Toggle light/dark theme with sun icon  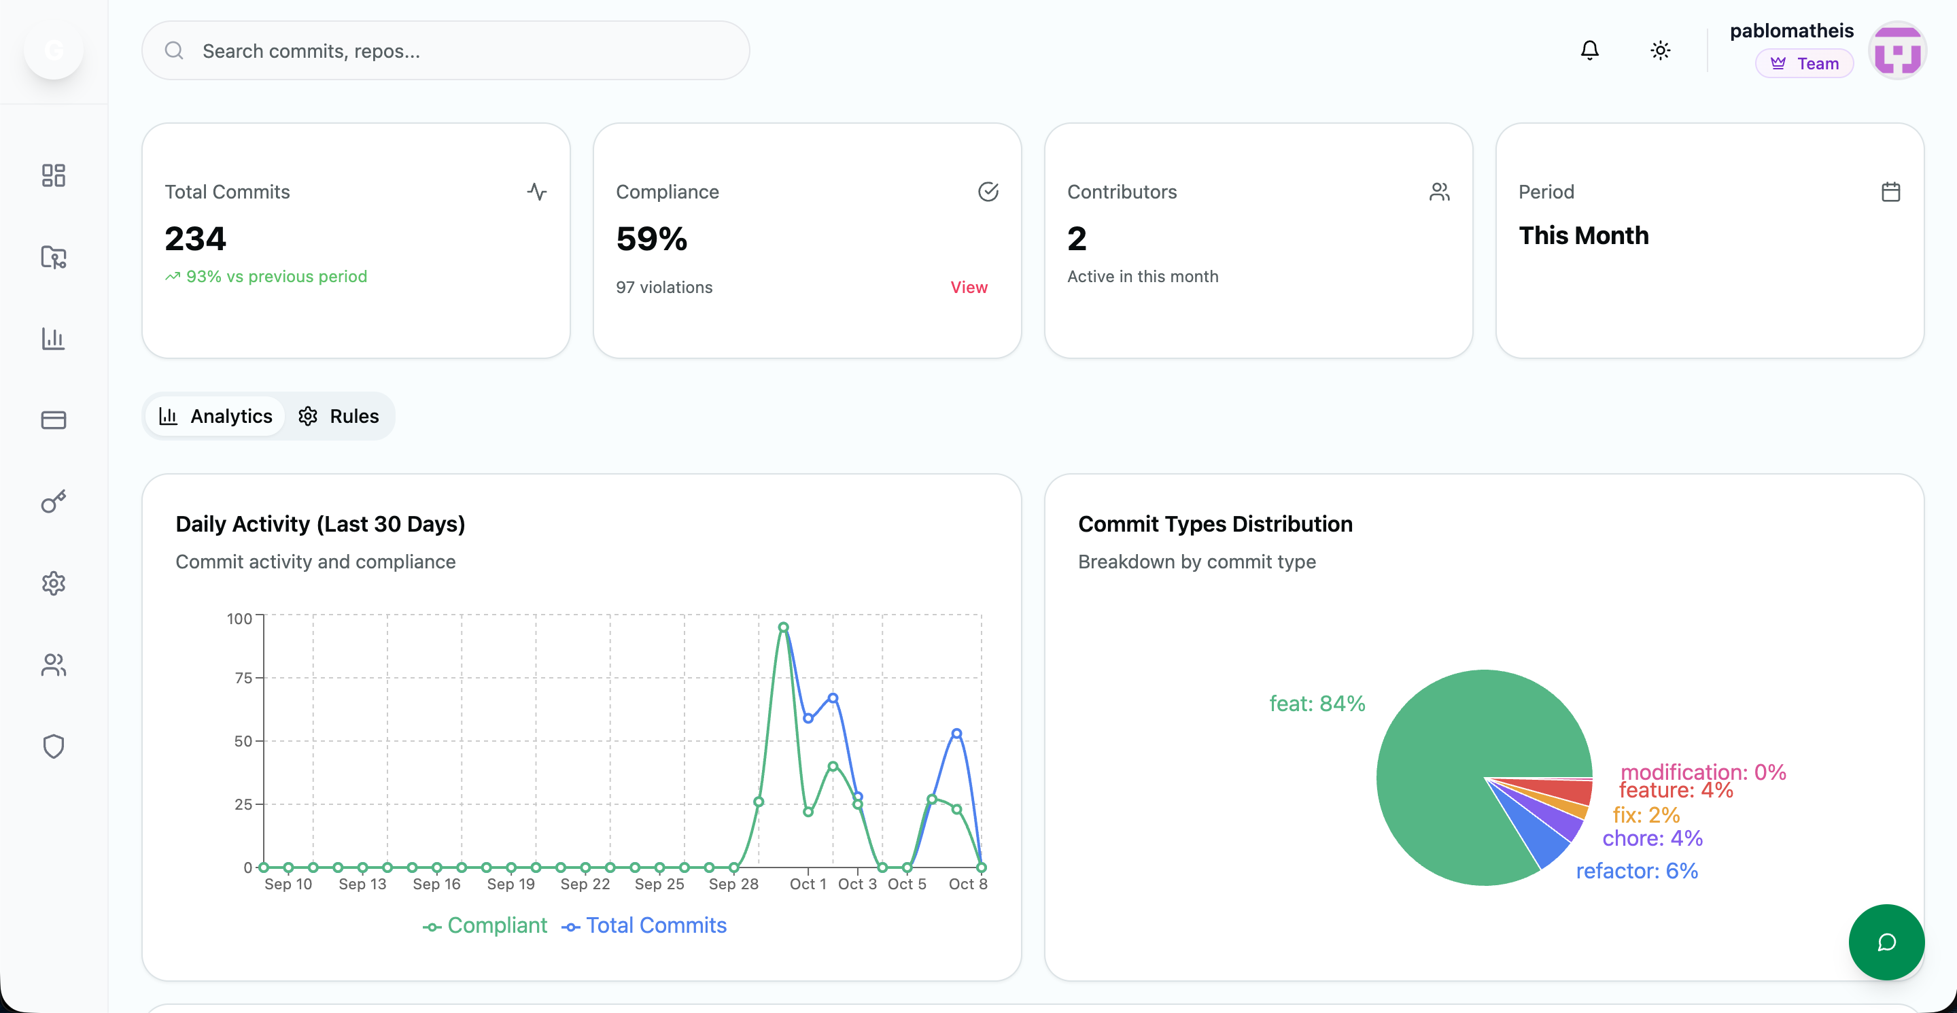[1660, 50]
